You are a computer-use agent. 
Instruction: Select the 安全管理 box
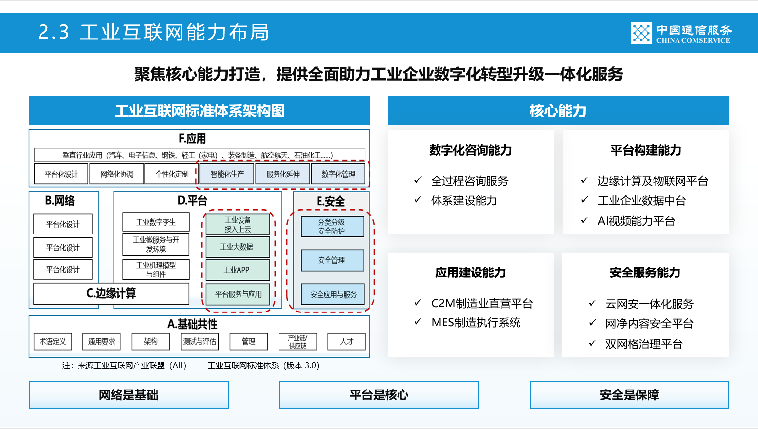(332, 260)
